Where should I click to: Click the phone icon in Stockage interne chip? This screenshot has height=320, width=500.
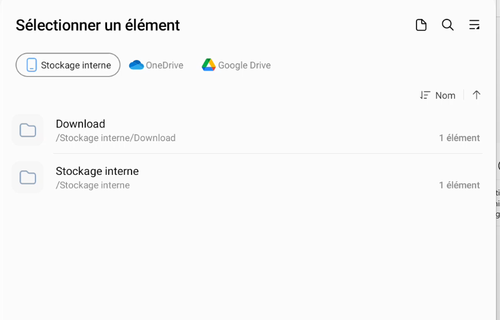[x=32, y=65]
